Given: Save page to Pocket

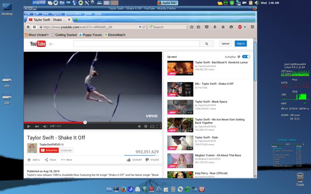Looking at the screenshot, I should click(207, 27).
